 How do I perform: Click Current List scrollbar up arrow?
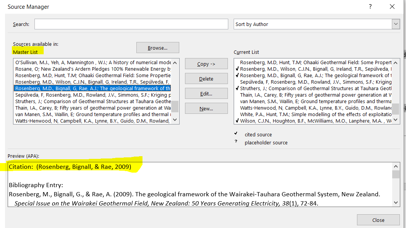(x=396, y=63)
